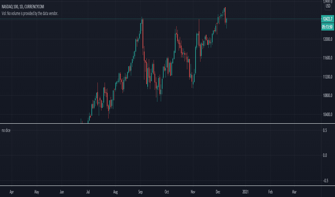Click the Aug label on time axis

pos(115,192)
